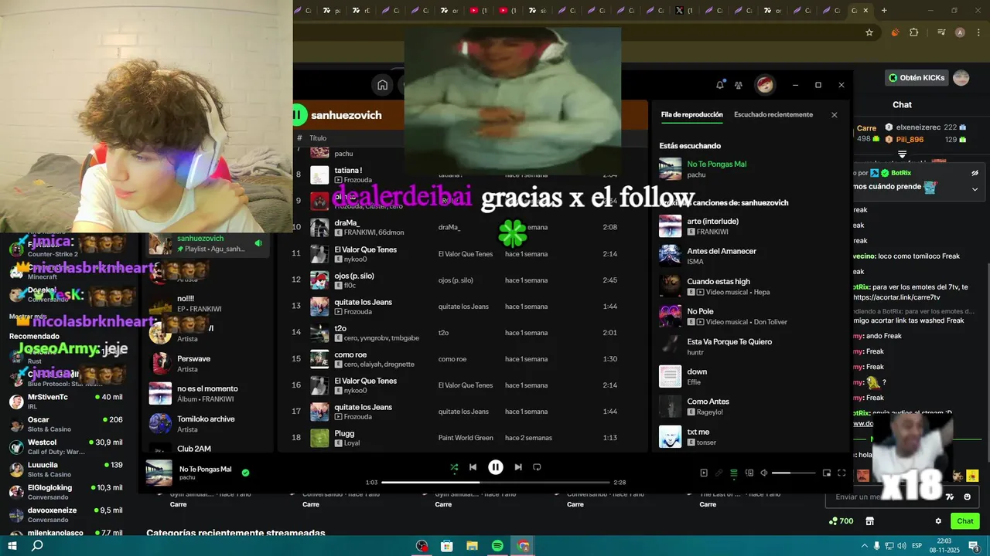Open Spotify Home button

(x=382, y=85)
